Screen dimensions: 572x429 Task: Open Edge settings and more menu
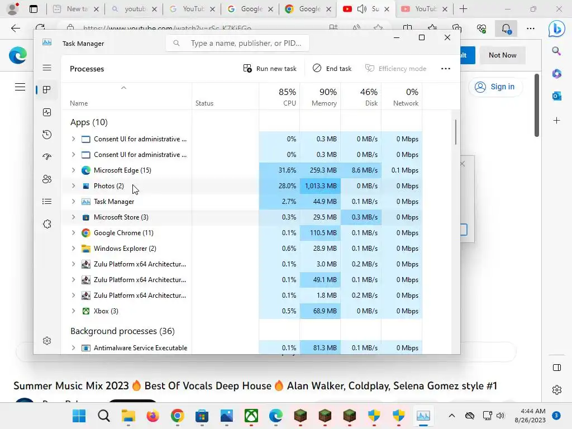531,28
